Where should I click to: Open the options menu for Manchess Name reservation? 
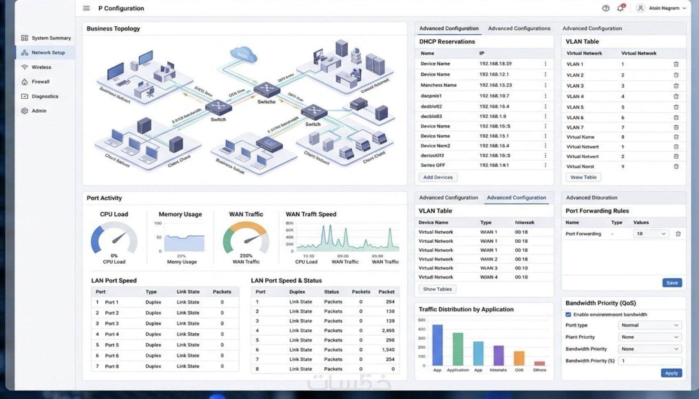(546, 85)
